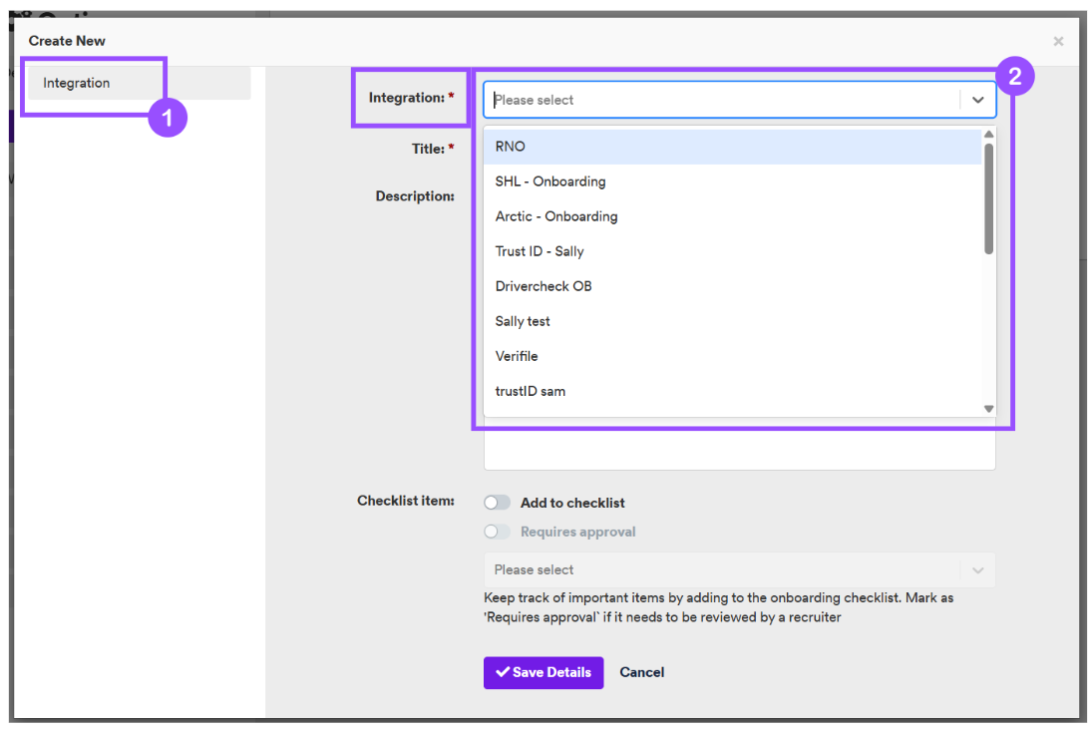Choose trustID sam option
Screen dimensions: 1090x729
tap(732, 391)
